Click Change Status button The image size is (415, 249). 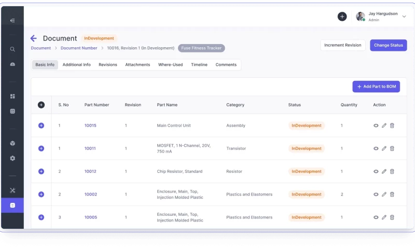[x=388, y=45]
